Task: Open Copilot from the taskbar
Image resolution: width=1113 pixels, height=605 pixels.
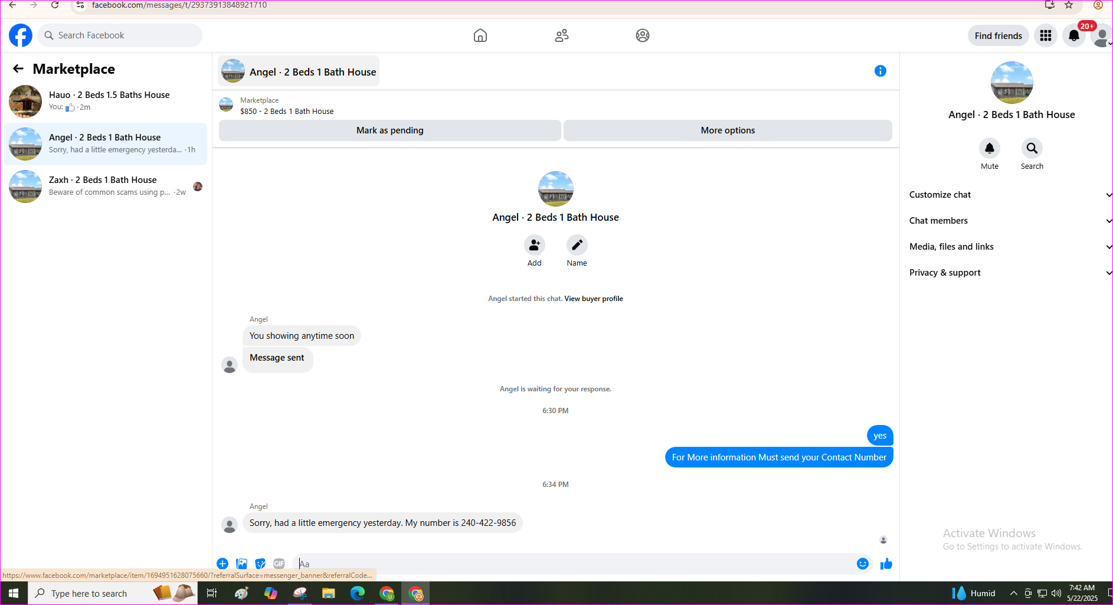Action: coord(271,593)
